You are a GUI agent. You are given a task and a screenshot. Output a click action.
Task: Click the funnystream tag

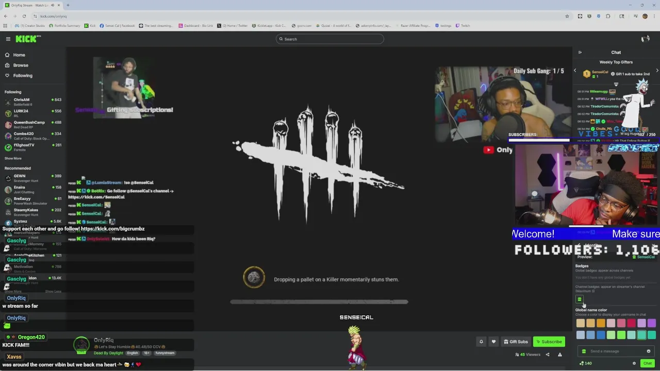pos(165,353)
